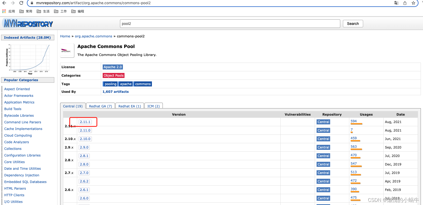This screenshot has width=423, height=205.
Task: Click the Apache Commons Pool project logo
Action: [x=67, y=50]
